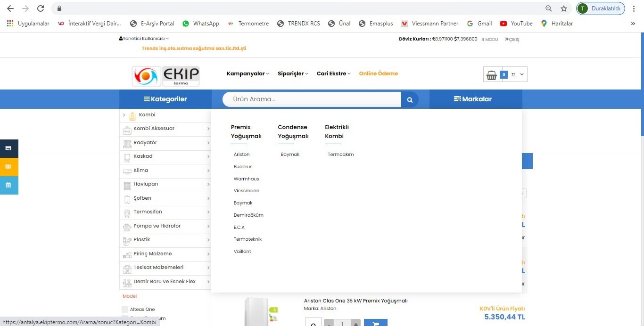
Task: Open the shopping basket icon
Action: (x=492, y=75)
